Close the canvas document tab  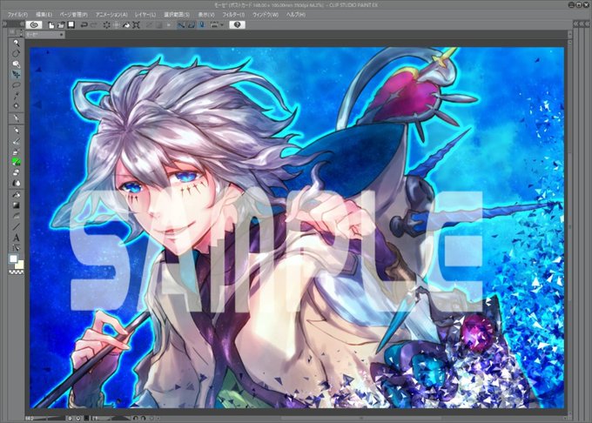tap(62, 35)
